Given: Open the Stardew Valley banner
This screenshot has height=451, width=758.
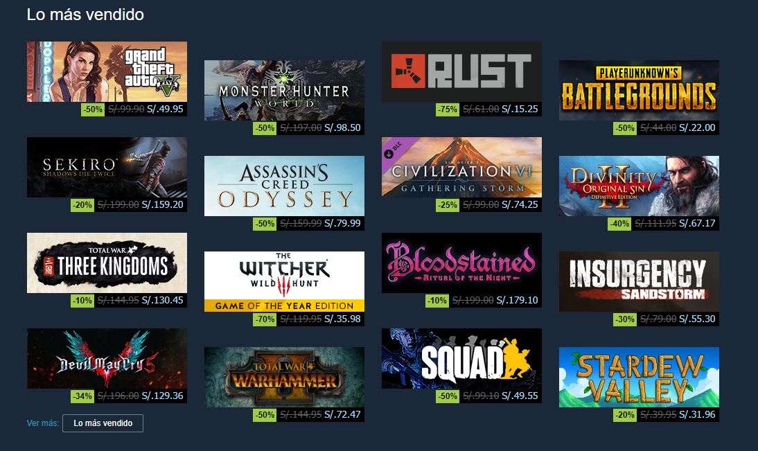Looking at the screenshot, I should [639, 377].
